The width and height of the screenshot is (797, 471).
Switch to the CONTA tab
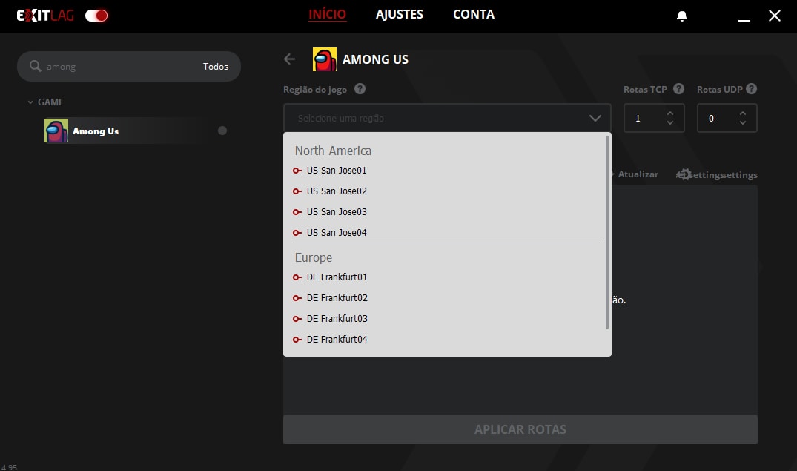click(x=474, y=15)
